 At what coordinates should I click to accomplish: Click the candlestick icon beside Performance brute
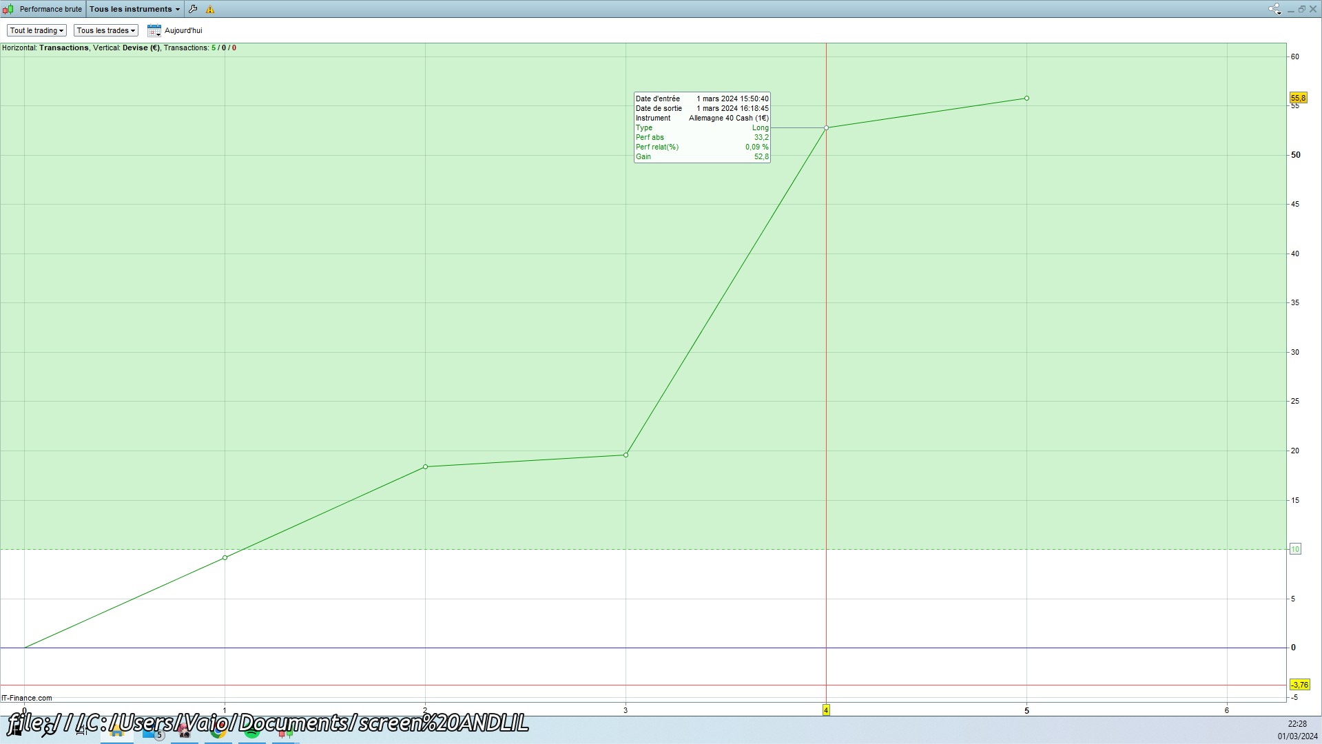point(8,9)
